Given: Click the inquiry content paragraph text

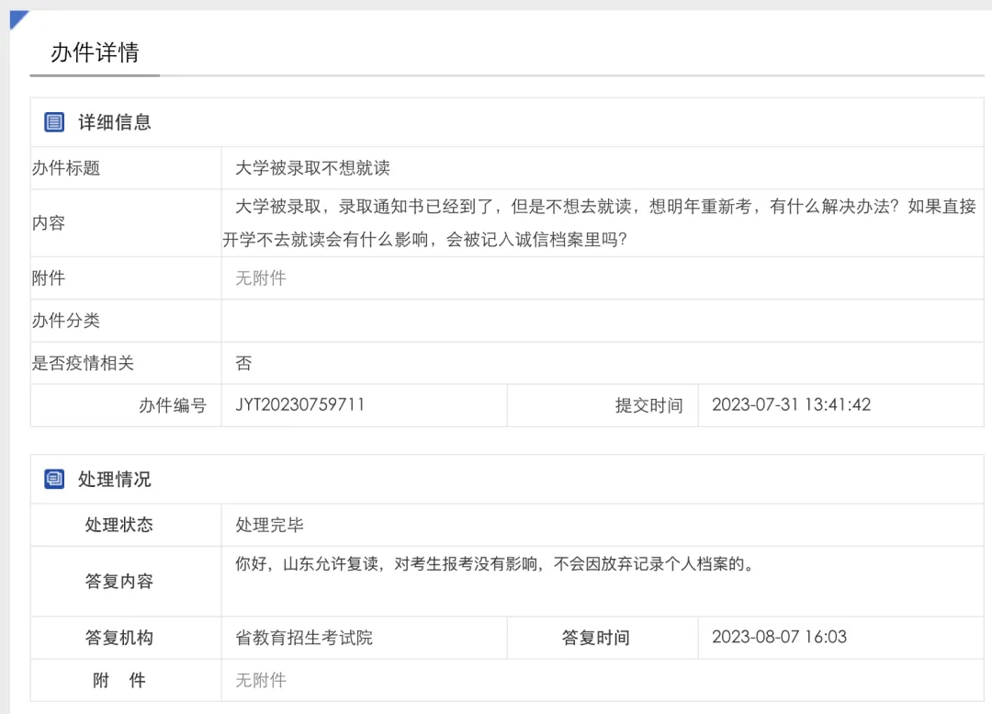Looking at the screenshot, I should pyautogui.click(x=599, y=223).
